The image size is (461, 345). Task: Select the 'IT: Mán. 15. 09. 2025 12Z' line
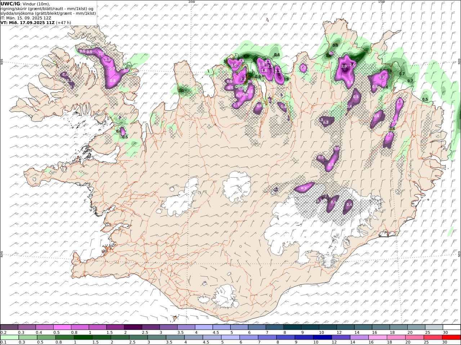click(25, 18)
